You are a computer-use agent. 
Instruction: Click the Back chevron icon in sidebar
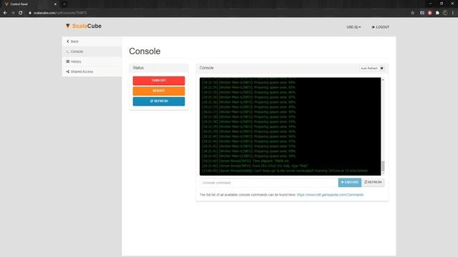68,41
